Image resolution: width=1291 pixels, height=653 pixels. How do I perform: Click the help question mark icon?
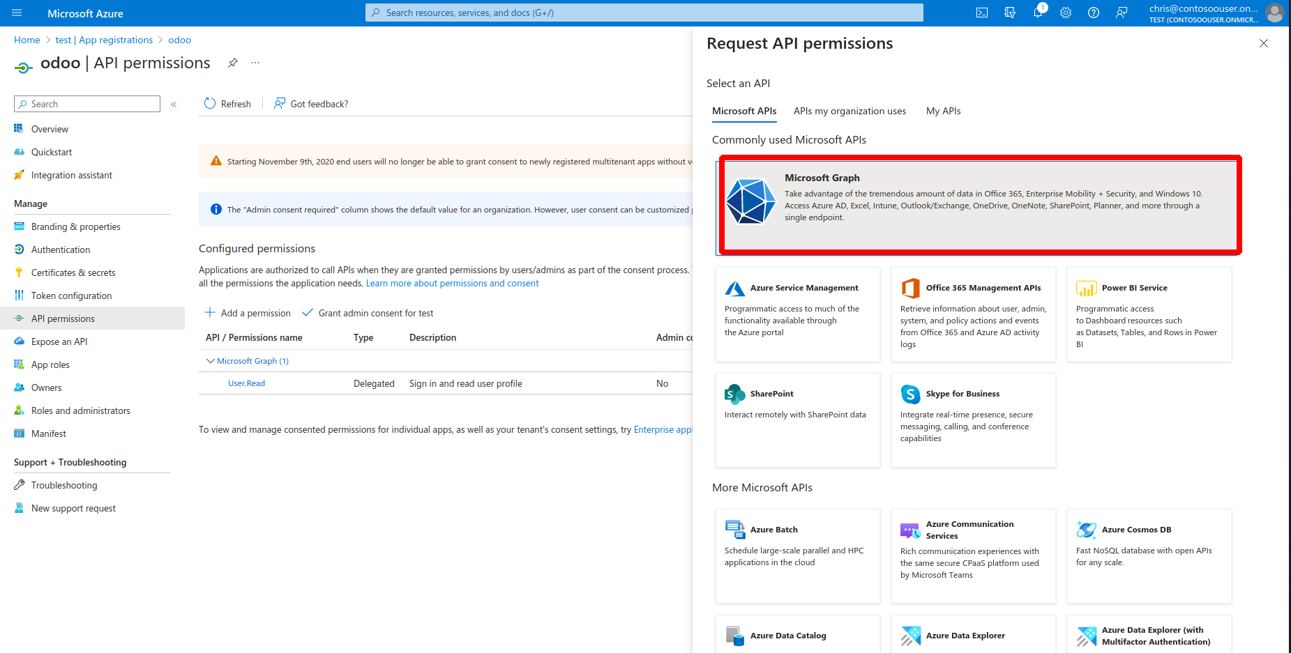[1094, 13]
